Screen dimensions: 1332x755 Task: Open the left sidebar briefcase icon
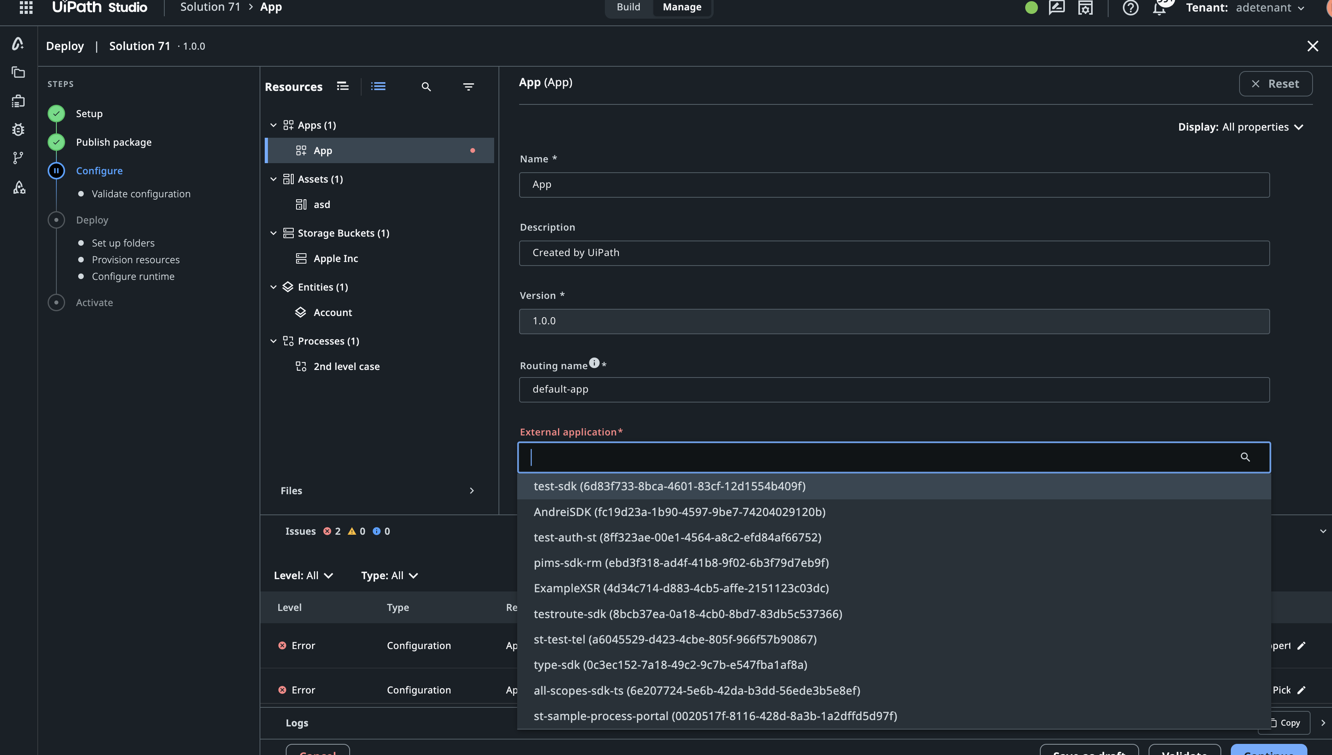[18, 100]
